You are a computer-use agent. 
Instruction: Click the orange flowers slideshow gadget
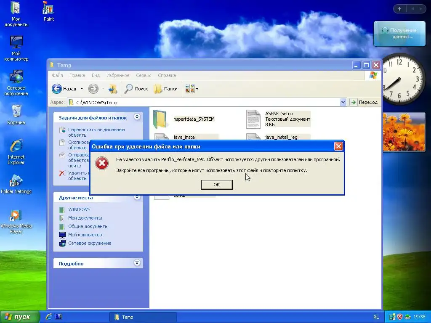pos(404,132)
